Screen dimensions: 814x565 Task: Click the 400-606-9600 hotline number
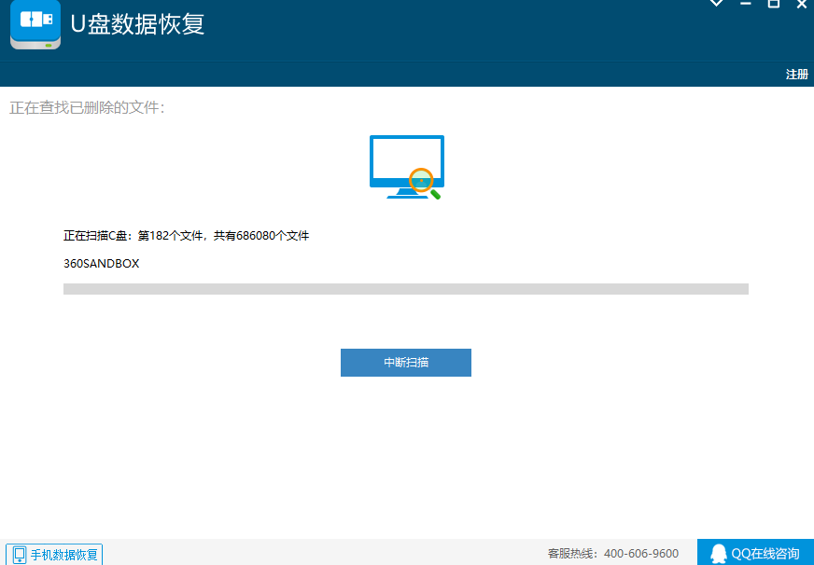click(641, 554)
